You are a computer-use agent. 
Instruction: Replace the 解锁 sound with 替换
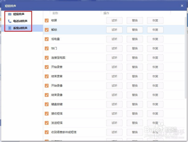(135, 30)
